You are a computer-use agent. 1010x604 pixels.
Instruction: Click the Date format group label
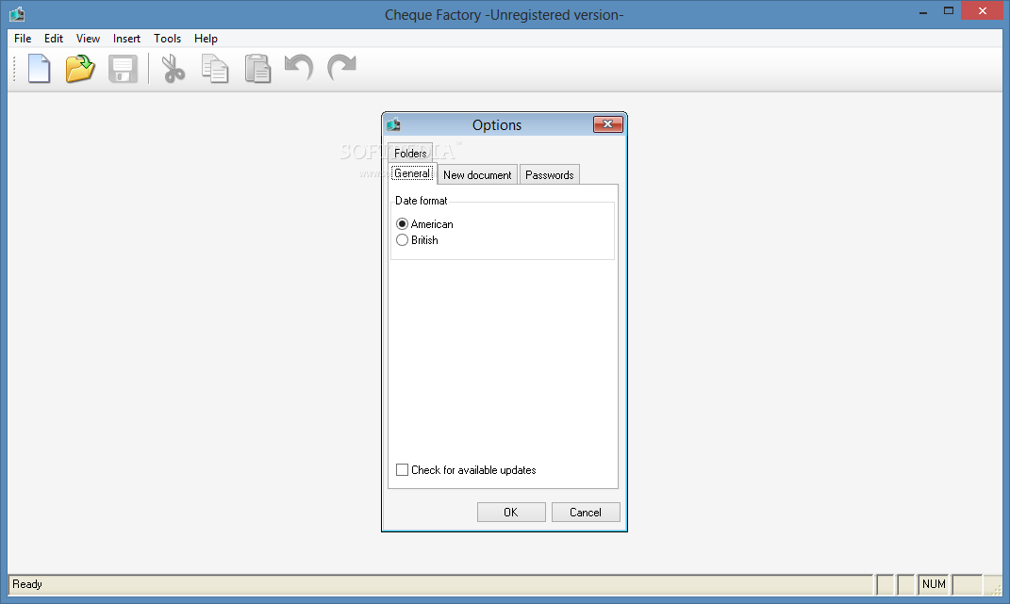422,201
